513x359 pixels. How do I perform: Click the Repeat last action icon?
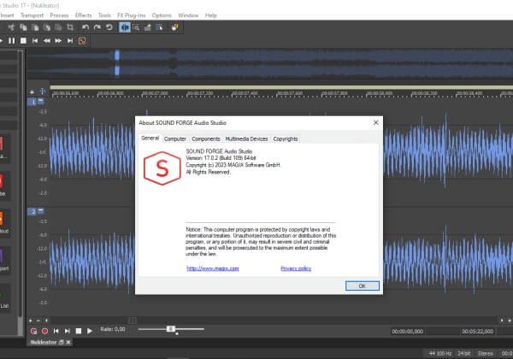point(109,27)
